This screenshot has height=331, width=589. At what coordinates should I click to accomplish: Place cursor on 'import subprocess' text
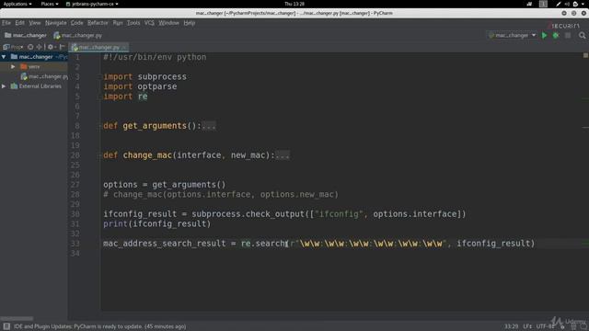click(145, 77)
